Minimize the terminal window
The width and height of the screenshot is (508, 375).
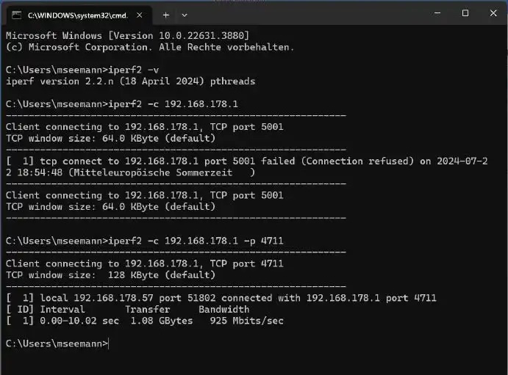coord(437,13)
